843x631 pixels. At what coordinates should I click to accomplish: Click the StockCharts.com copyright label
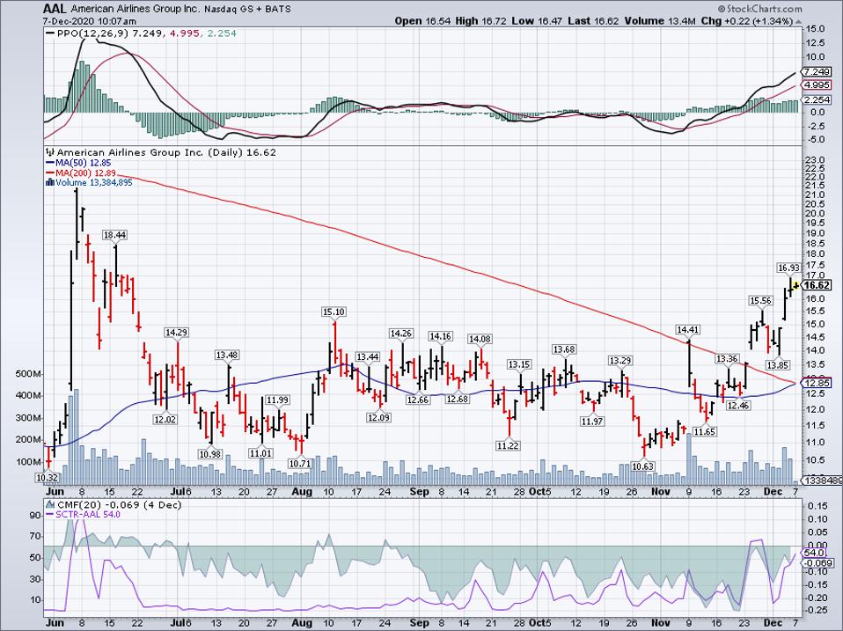point(759,9)
